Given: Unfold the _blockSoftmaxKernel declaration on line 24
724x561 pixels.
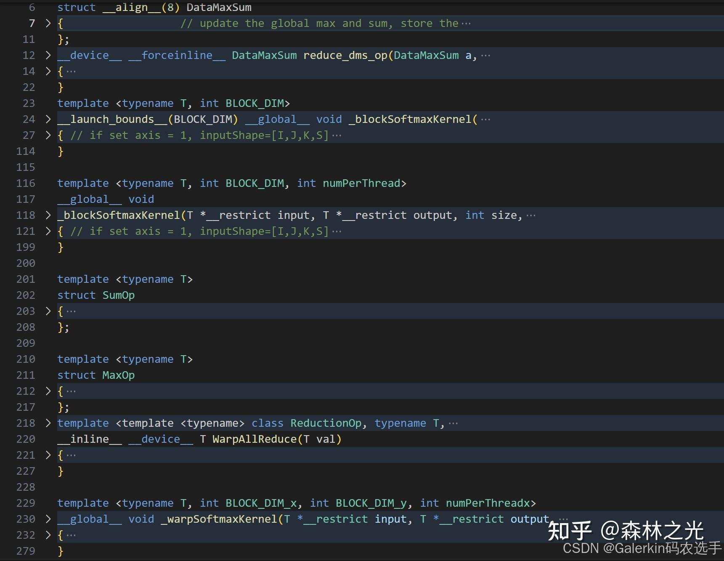Looking at the screenshot, I should pyautogui.click(x=48, y=119).
